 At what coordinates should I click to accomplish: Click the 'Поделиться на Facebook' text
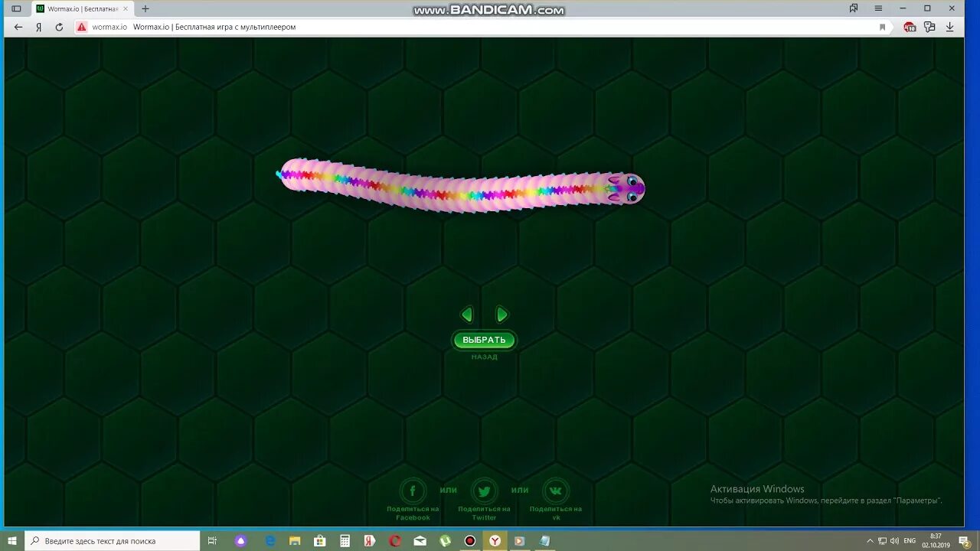tap(413, 514)
